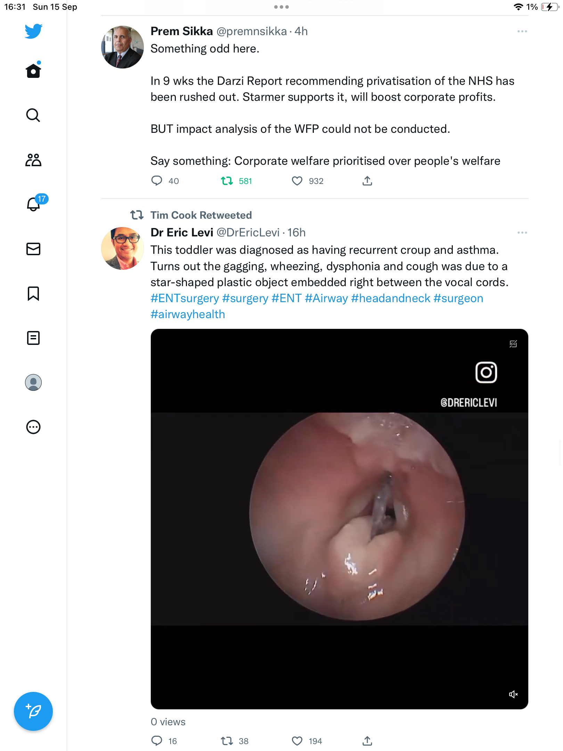Like Dr Eric Levi's tweet
The image size is (563, 751).
(297, 741)
